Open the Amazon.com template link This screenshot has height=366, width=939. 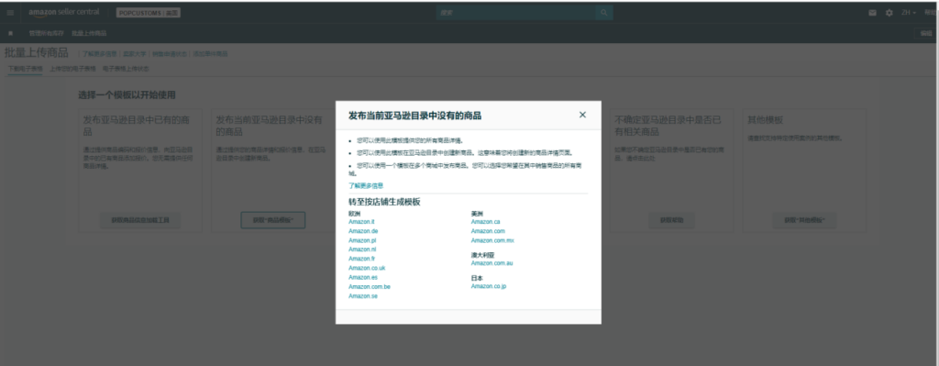[488, 231]
